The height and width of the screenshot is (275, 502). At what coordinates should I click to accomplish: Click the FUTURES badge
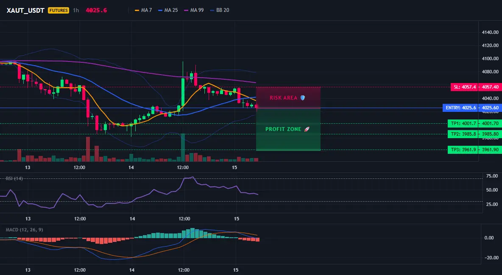[58, 10]
